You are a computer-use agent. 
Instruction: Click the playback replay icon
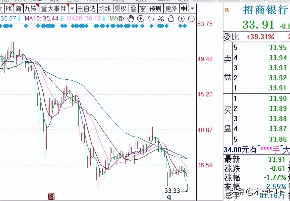point(140,18)
